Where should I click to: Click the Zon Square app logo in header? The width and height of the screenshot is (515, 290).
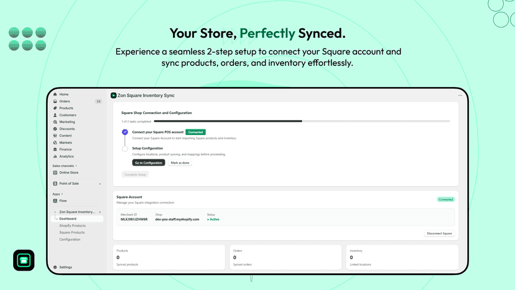113,95
